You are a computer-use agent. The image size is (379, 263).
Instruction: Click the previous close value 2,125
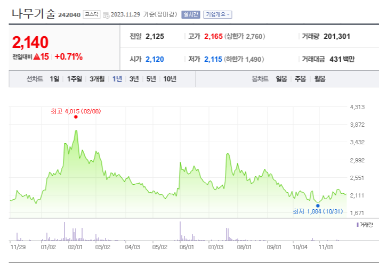click(x=155, y=36)
